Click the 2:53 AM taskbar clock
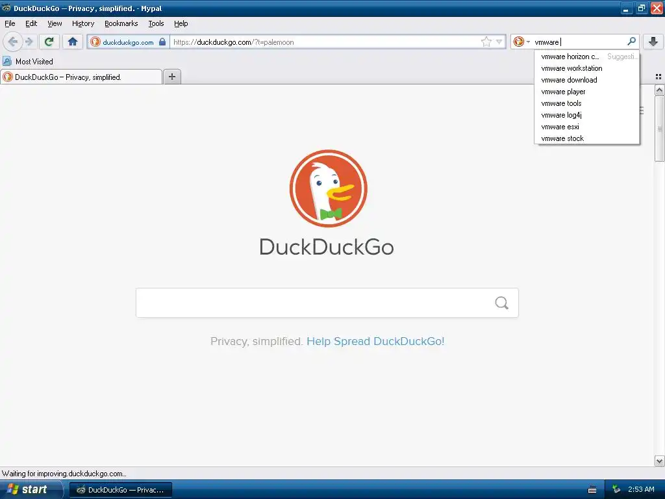 point(641,489)
